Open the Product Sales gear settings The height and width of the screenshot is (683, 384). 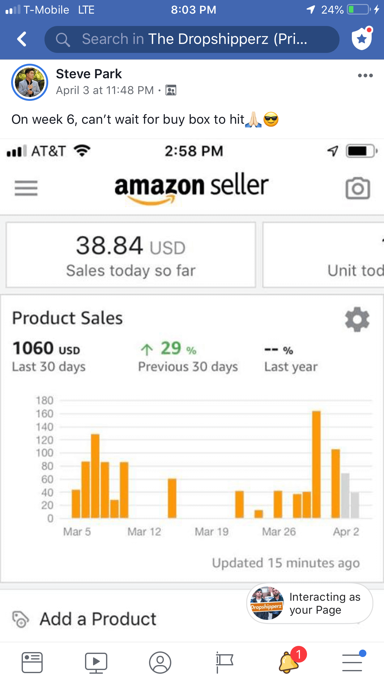pyautogui.click(x=357, y=319)
